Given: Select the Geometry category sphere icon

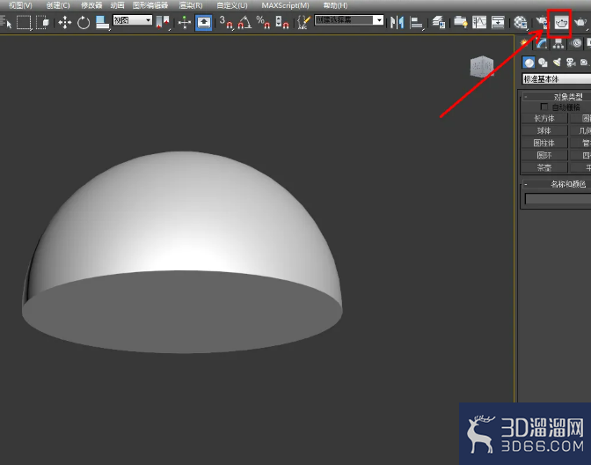Looking at the screenshot, I should pyautogui.click(x=529, y=63).
